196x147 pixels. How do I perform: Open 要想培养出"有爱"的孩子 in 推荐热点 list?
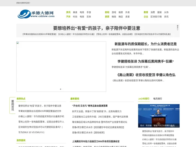tap(40, 106)
